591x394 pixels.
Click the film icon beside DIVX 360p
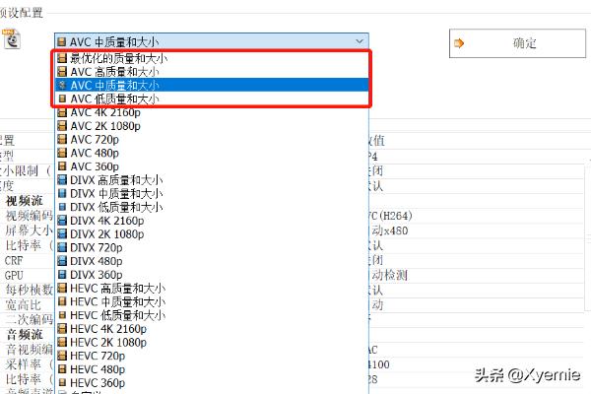coord(63,275)
